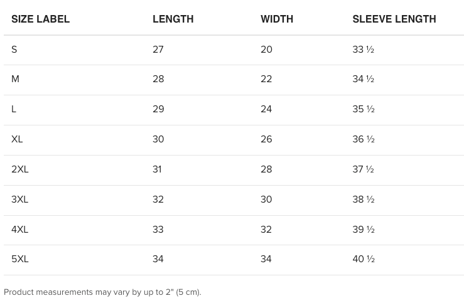Select the 4XL size row label
Viewport: 464px width, 308px height.
tap(20, 230)
